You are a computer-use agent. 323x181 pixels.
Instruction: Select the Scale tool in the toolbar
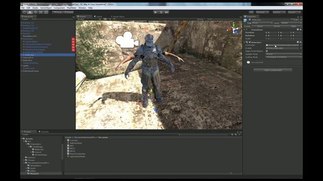point(41,12)
